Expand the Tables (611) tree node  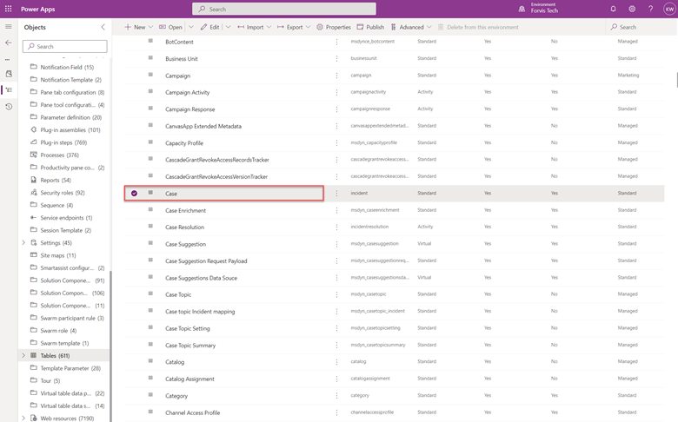click(24, 355)
